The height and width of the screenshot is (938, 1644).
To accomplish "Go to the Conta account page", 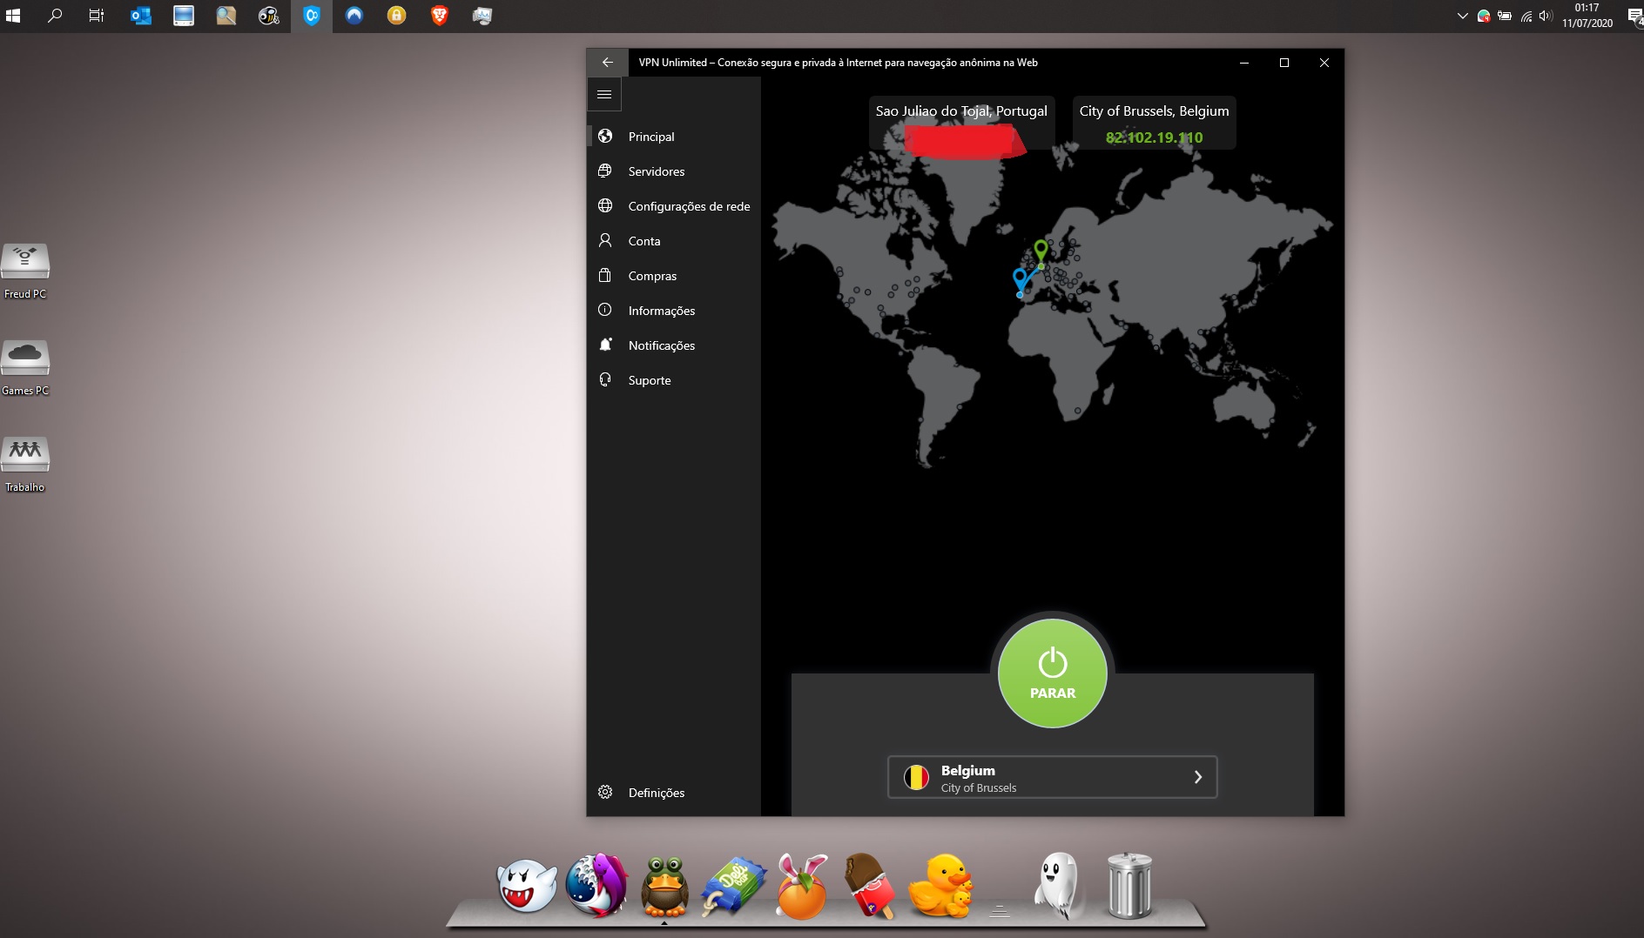I will click(674, 241).
